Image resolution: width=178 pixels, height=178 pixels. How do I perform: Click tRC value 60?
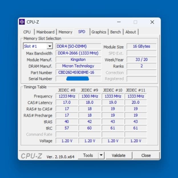tap(90, 128)
